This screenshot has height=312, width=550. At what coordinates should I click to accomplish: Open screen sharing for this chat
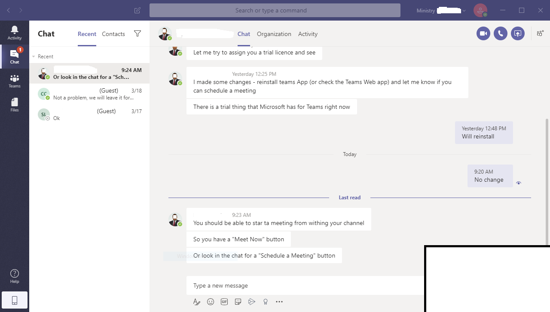[x=517, y=33]
